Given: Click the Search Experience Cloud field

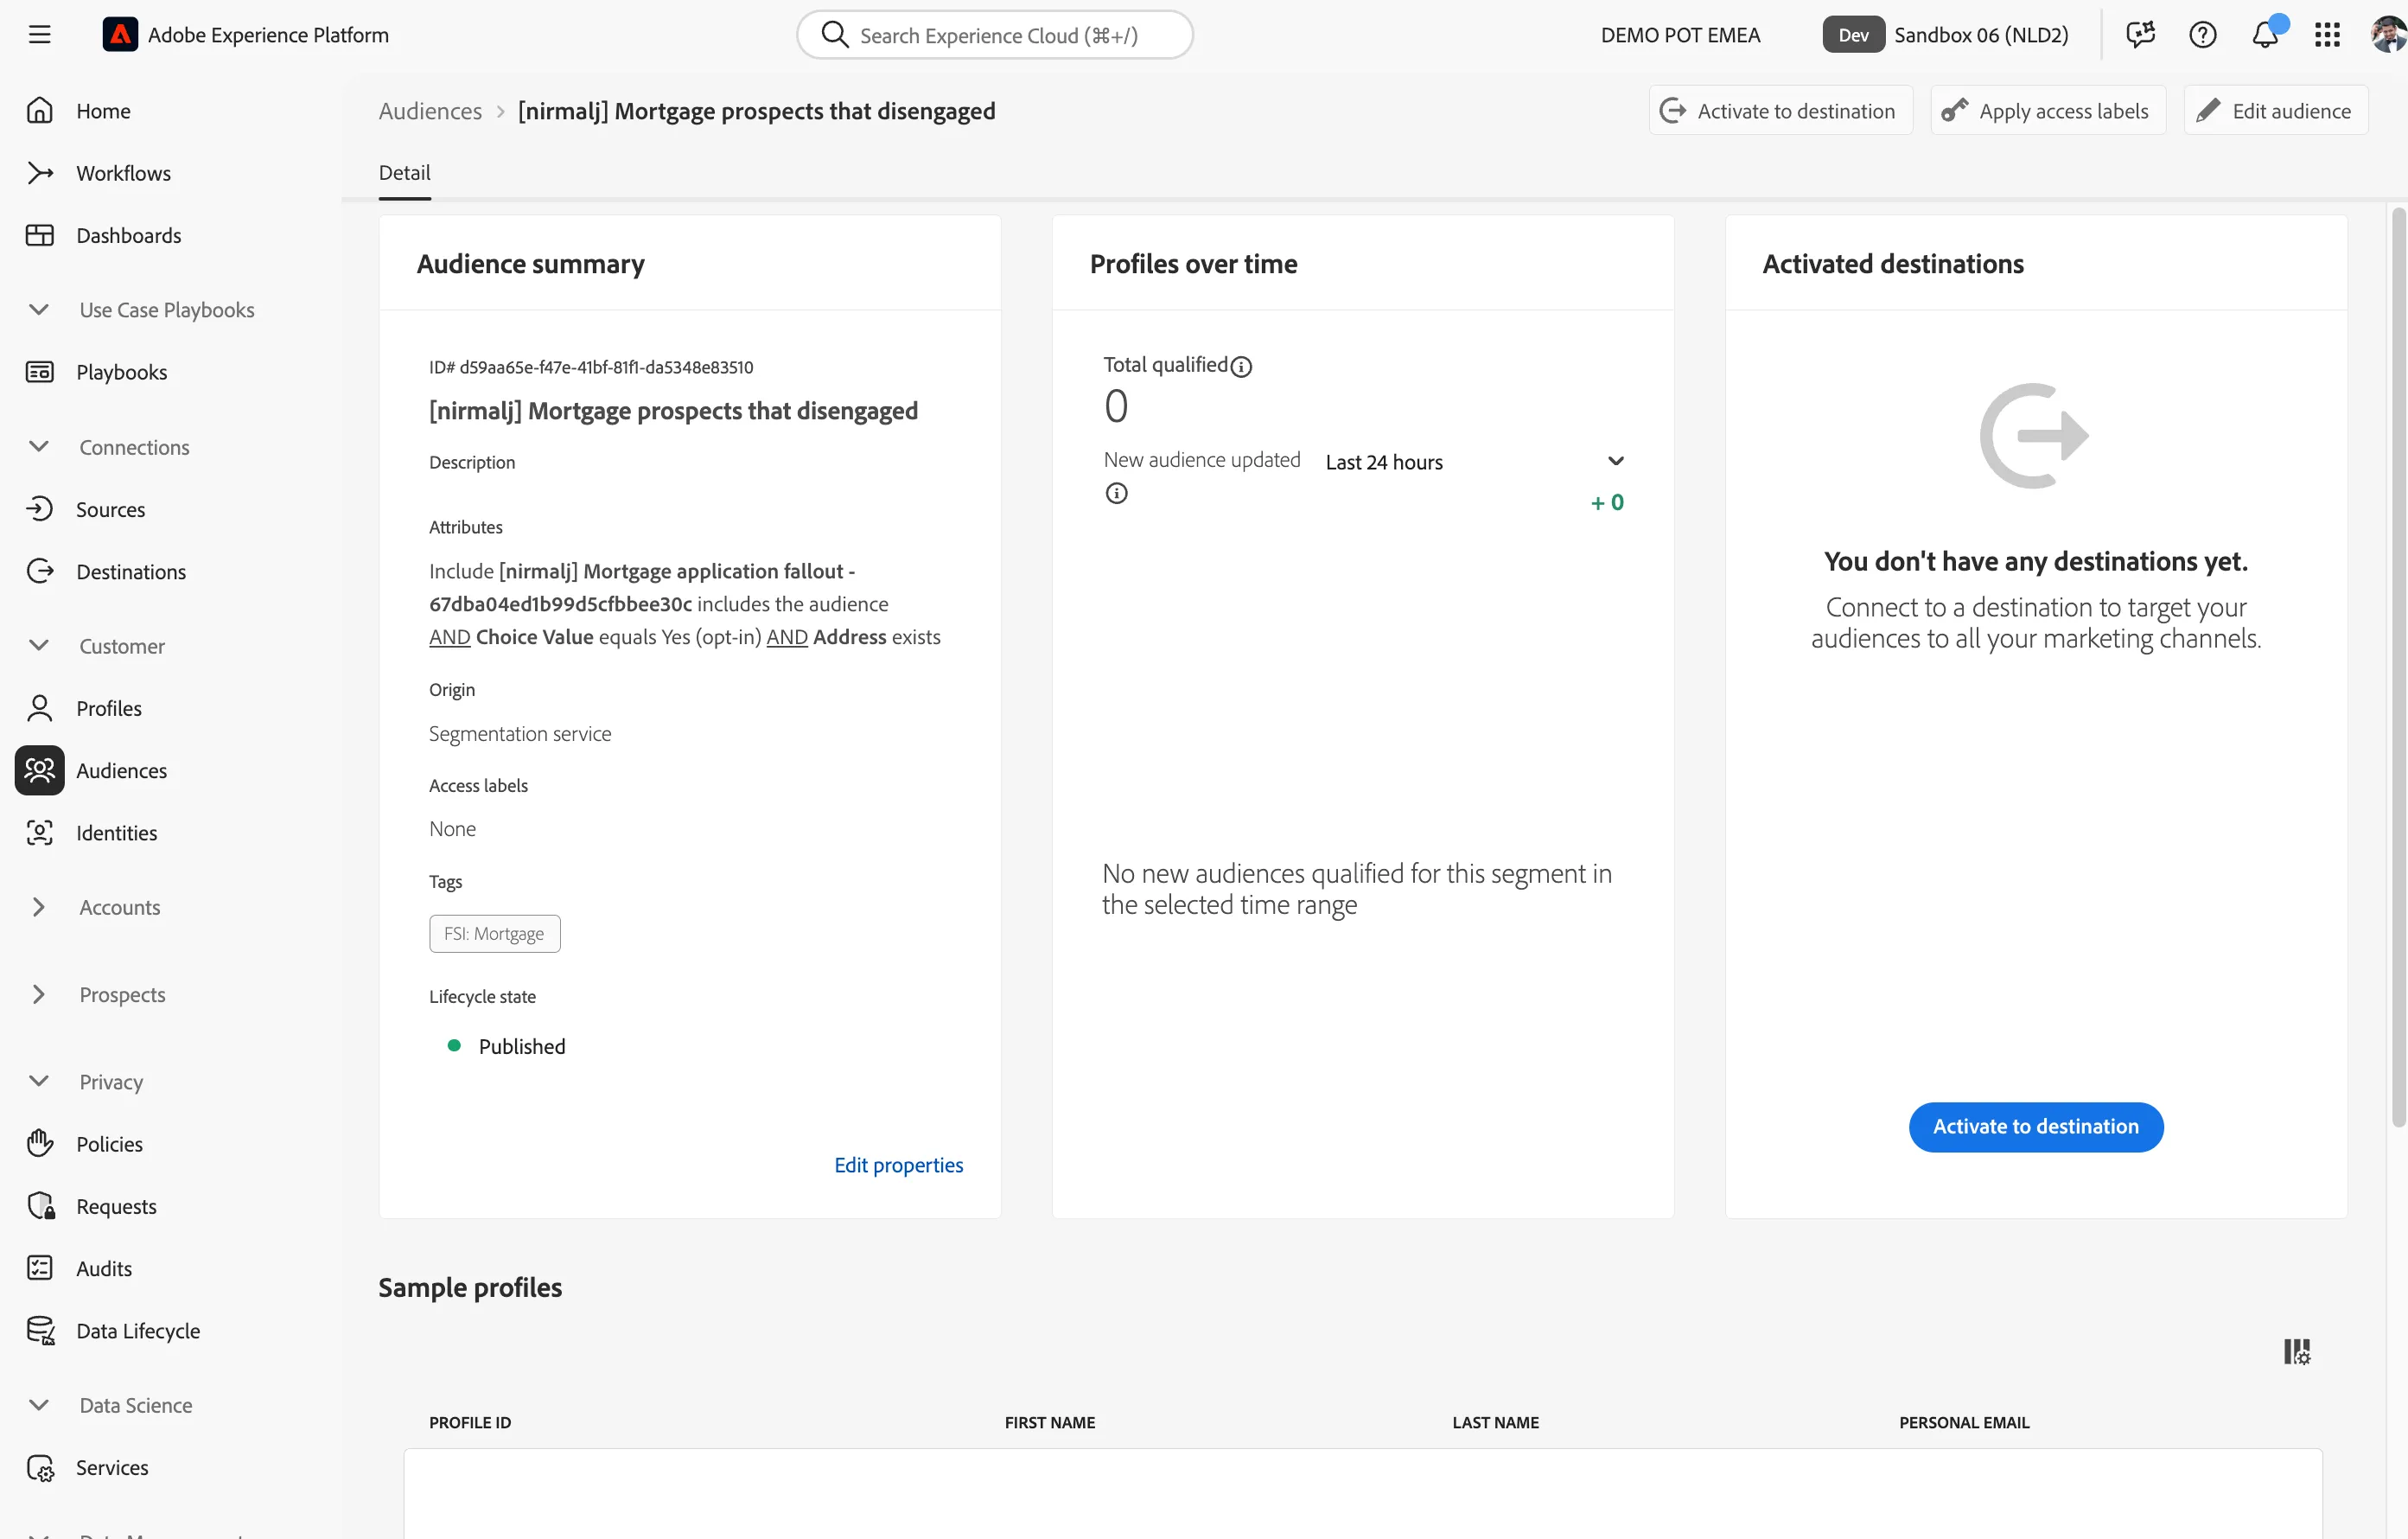Looking at the screenshot, I should coord(995,35).
